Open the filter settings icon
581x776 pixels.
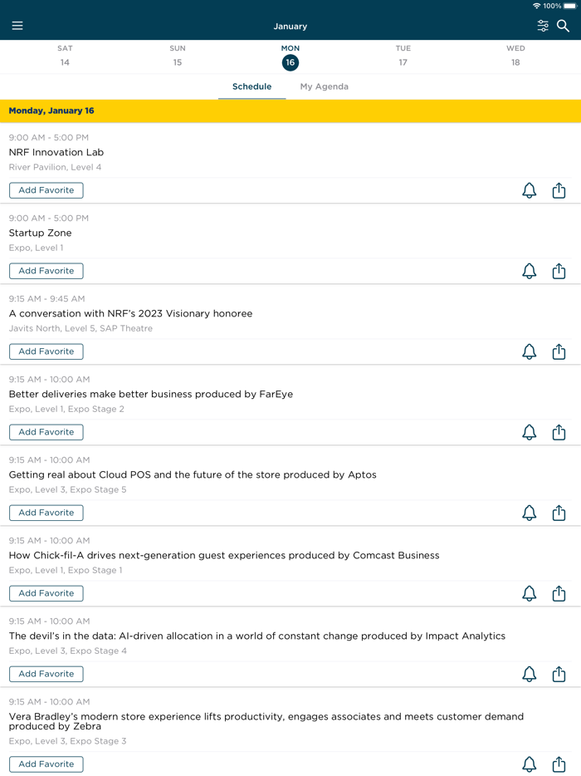(543, 26)
